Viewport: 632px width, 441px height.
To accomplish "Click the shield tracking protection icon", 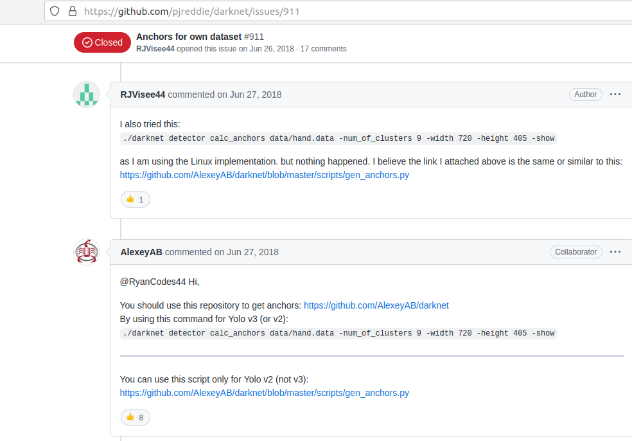I will 55,11.
